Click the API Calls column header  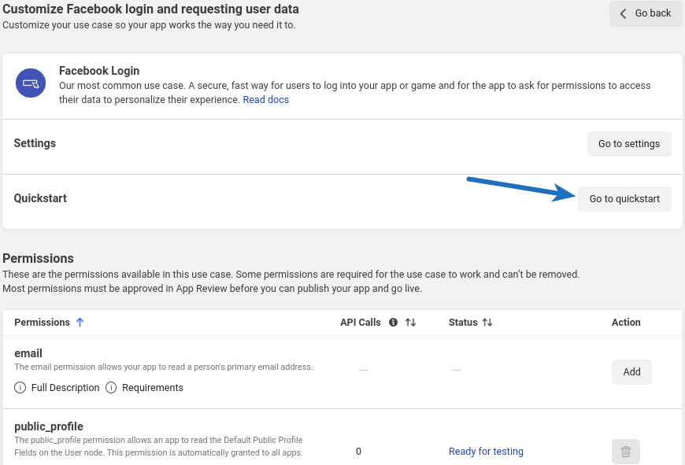click(x=361, y=323)
